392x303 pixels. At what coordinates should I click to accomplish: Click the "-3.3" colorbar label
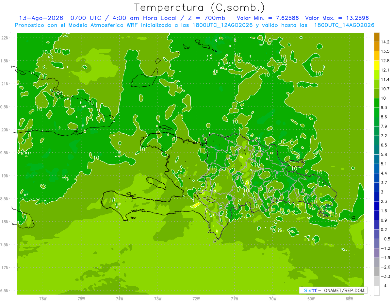point(386,277)
